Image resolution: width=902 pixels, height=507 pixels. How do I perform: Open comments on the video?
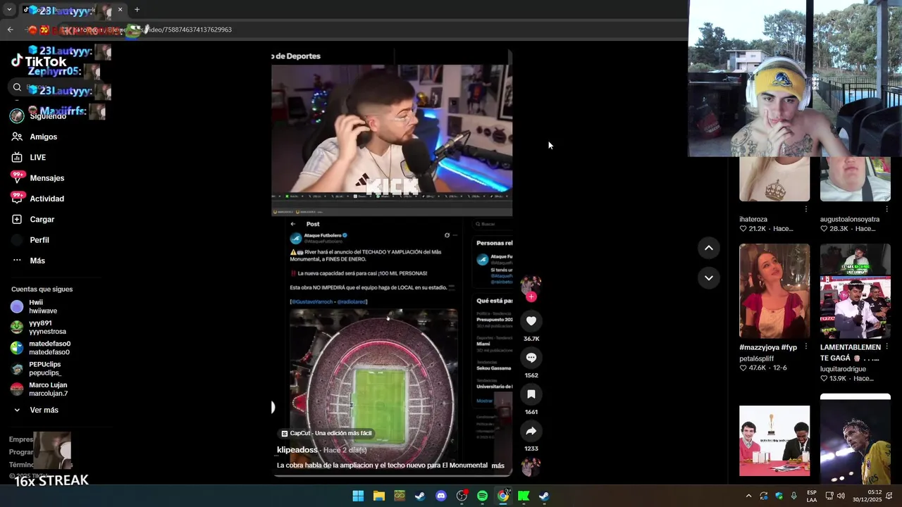point(531,358)
